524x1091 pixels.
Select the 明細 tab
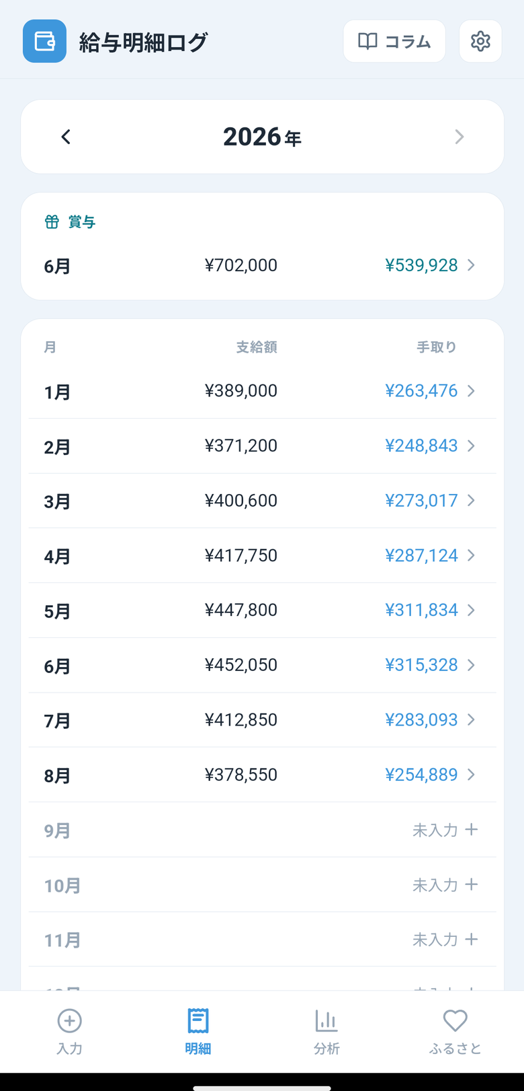(198, 1032)
